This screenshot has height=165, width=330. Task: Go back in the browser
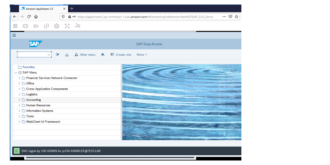coord(15,17)
